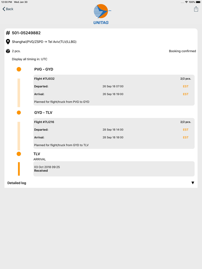Tap the orange timeline dot for GYD - TLV

[18, 112]
